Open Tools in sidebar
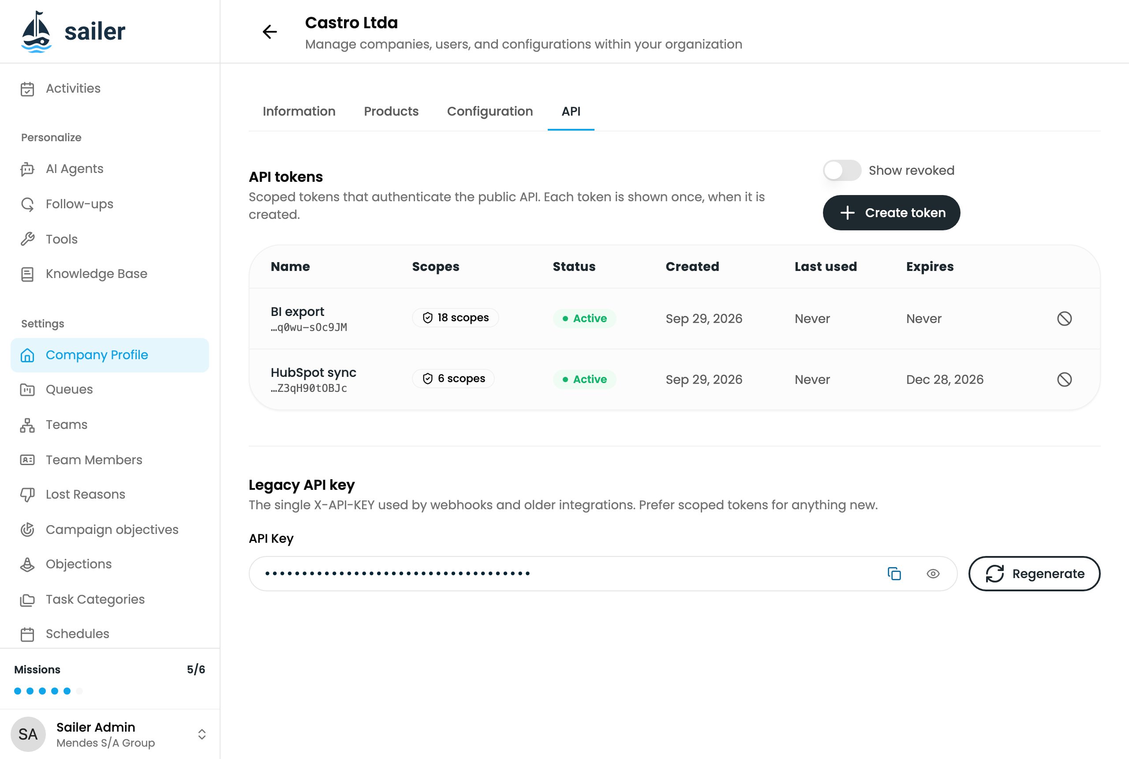Viewport: 1129px width, 759px height. [109, 239]
